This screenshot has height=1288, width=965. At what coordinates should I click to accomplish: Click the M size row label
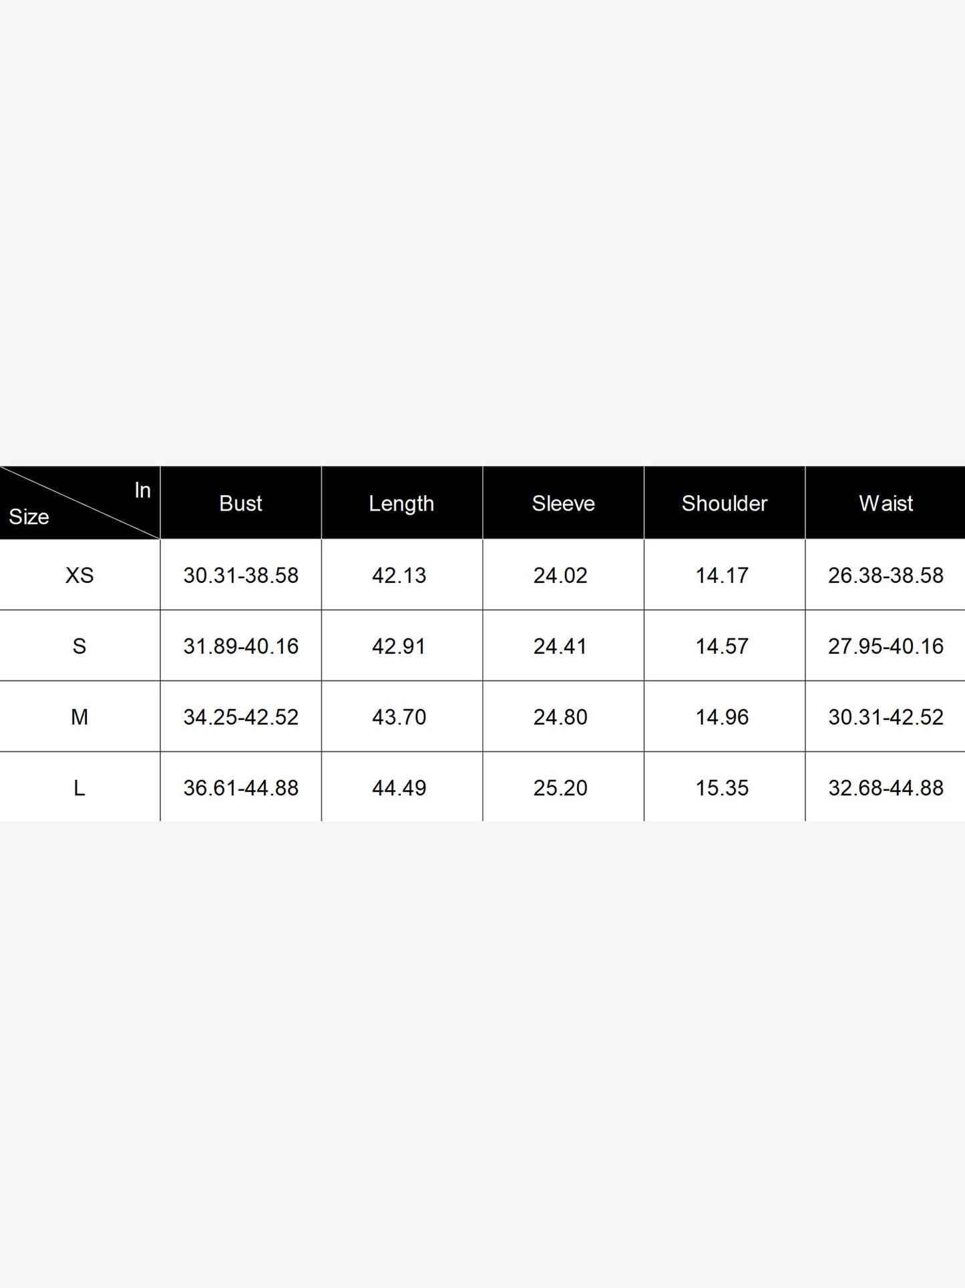(x=79, y=717)
